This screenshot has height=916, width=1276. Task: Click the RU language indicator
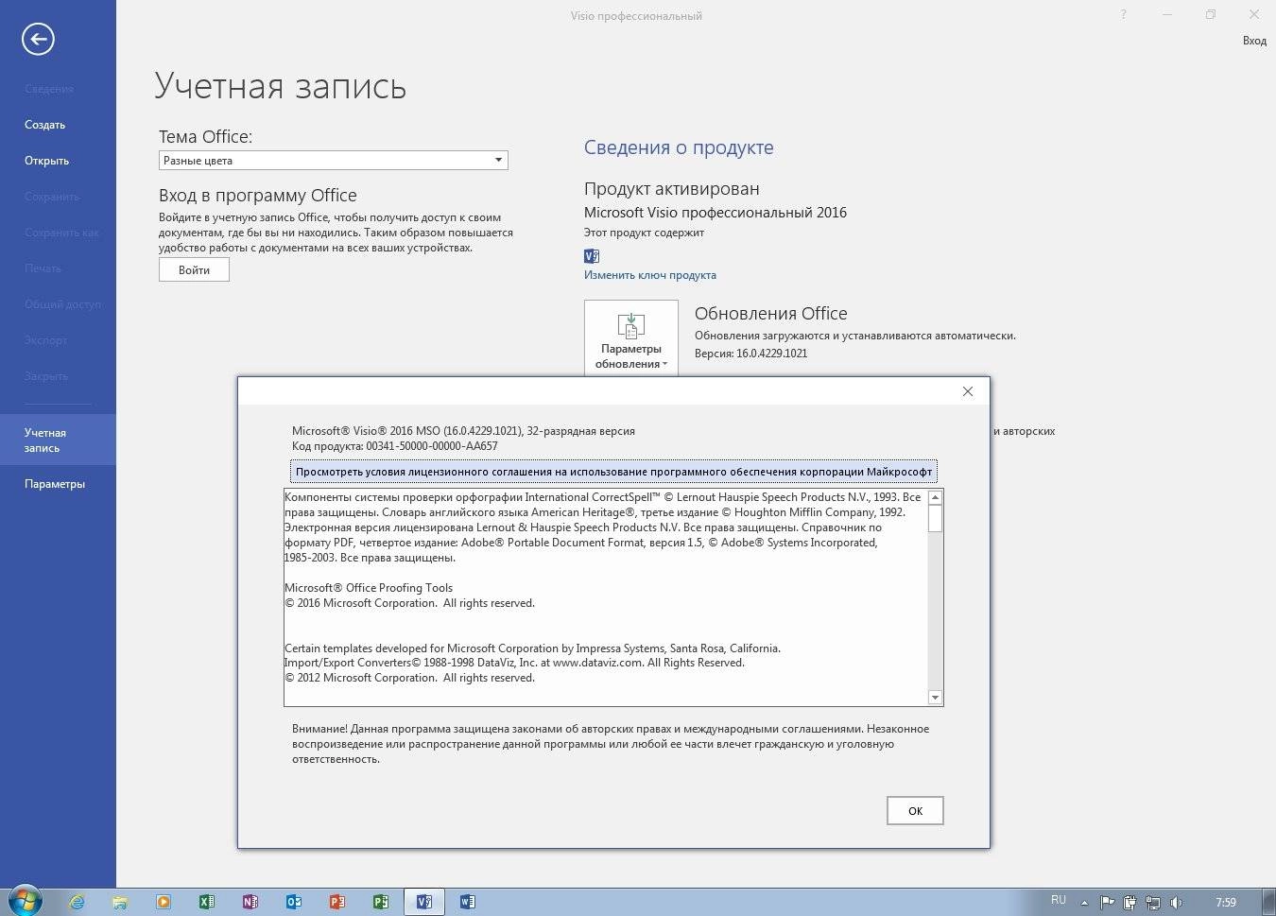(1059, 900)
